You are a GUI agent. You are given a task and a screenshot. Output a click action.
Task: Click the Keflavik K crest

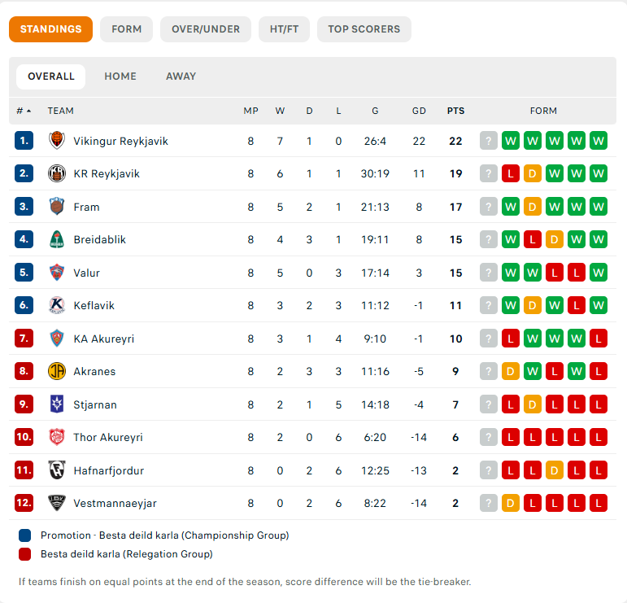(57, 305)
